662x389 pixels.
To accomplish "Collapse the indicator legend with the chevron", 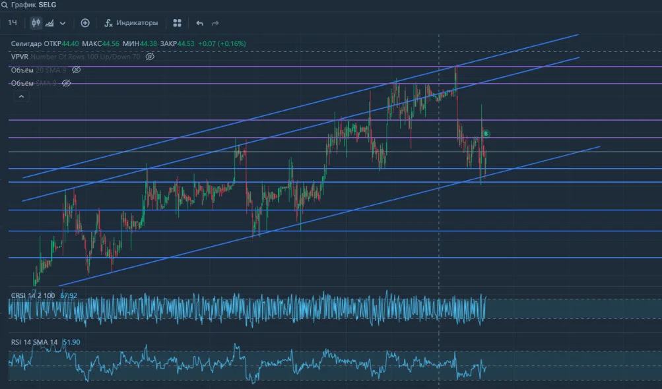I will [21, 97].
